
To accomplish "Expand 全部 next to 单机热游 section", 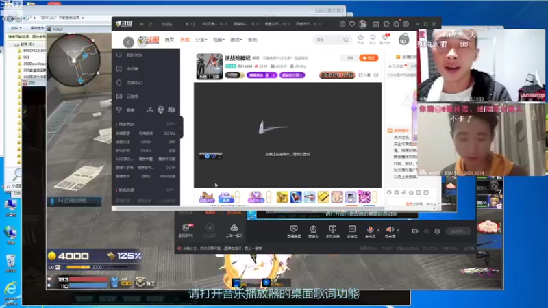I will click(170, 190).
